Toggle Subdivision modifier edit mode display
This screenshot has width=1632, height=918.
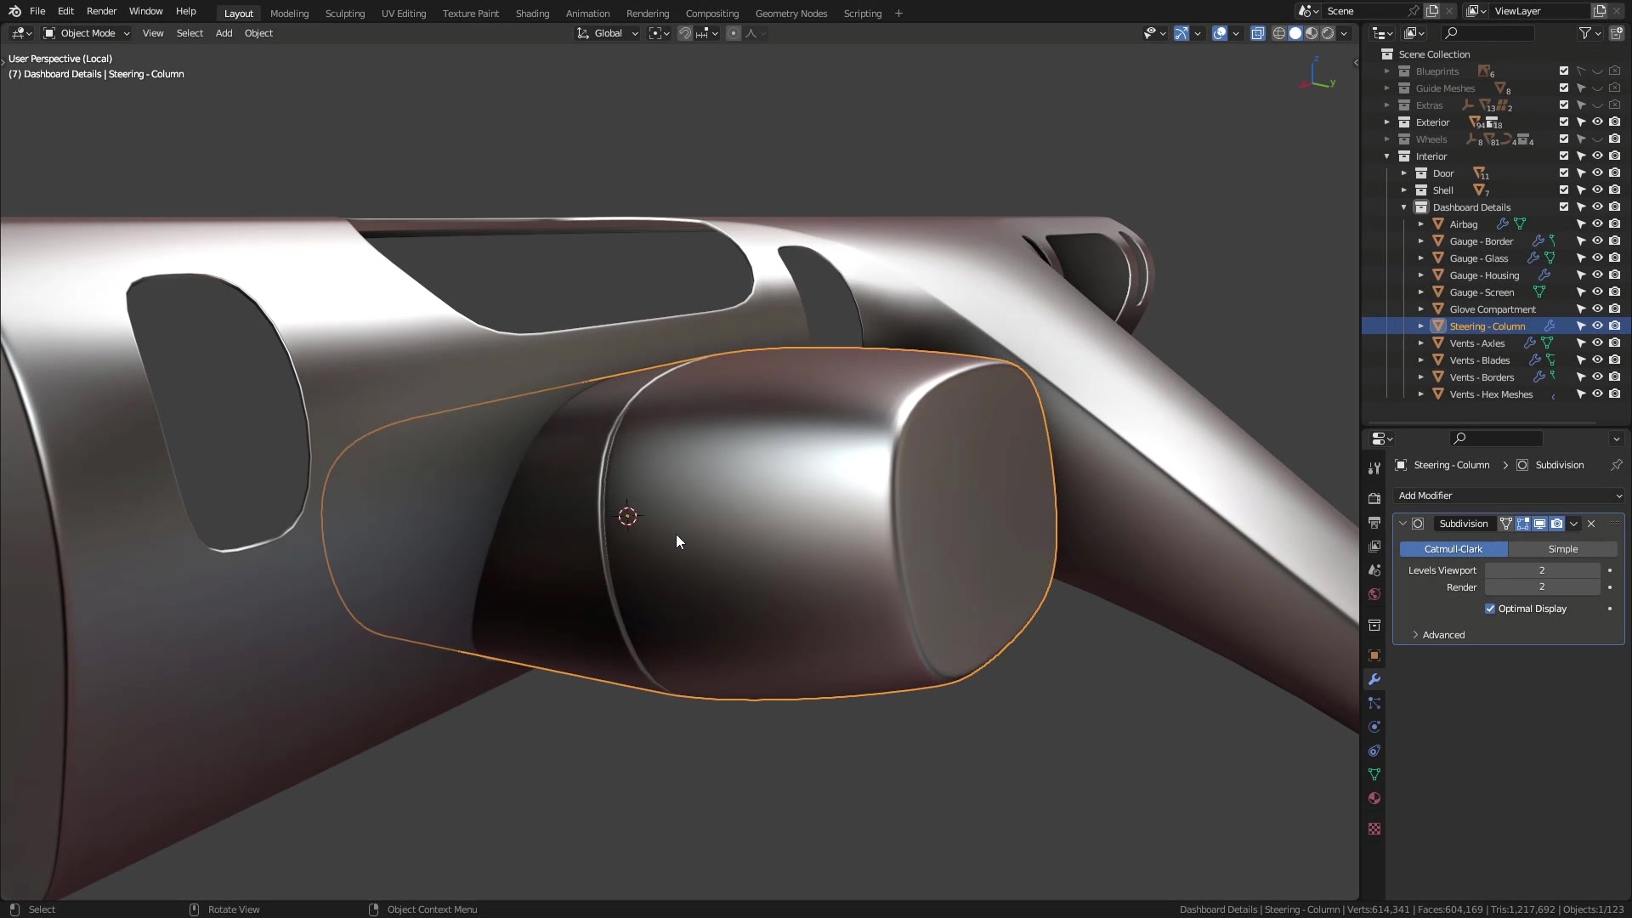(x=1523, y=524)
